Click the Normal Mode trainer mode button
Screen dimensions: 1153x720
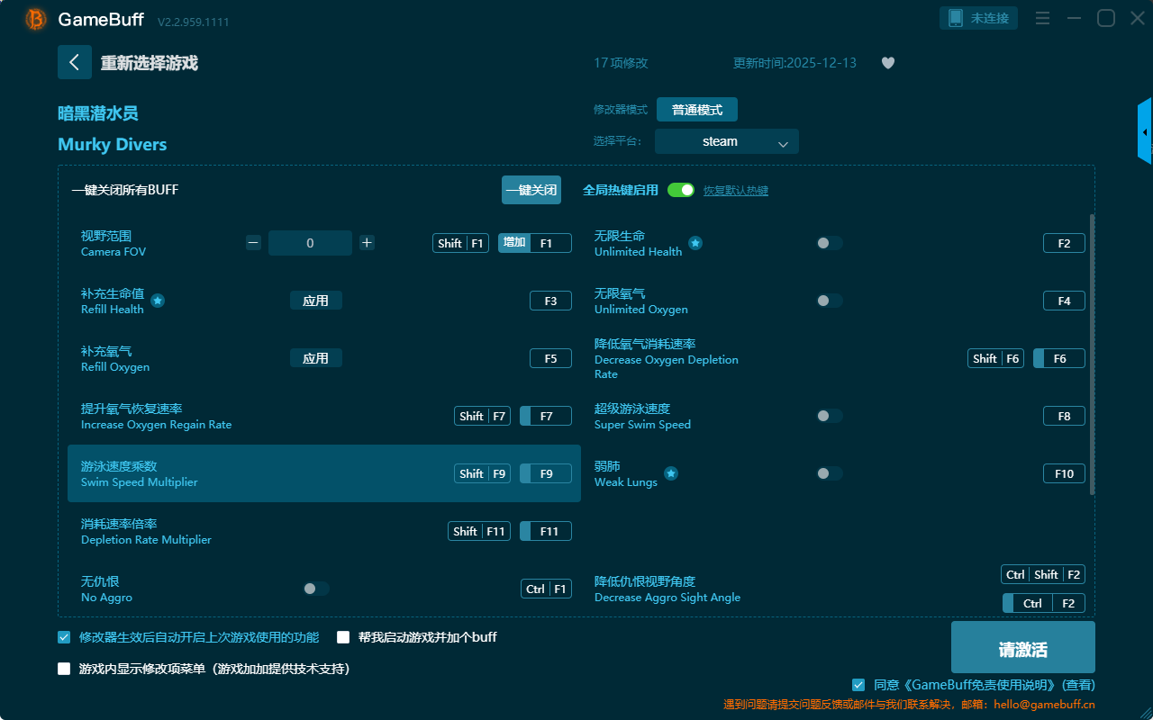tap(696, 110)
